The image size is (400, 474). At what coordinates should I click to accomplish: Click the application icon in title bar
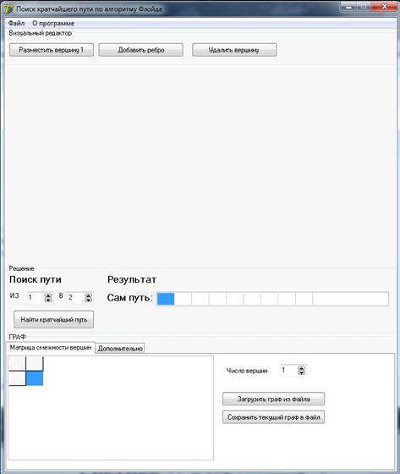coord(8,8)
